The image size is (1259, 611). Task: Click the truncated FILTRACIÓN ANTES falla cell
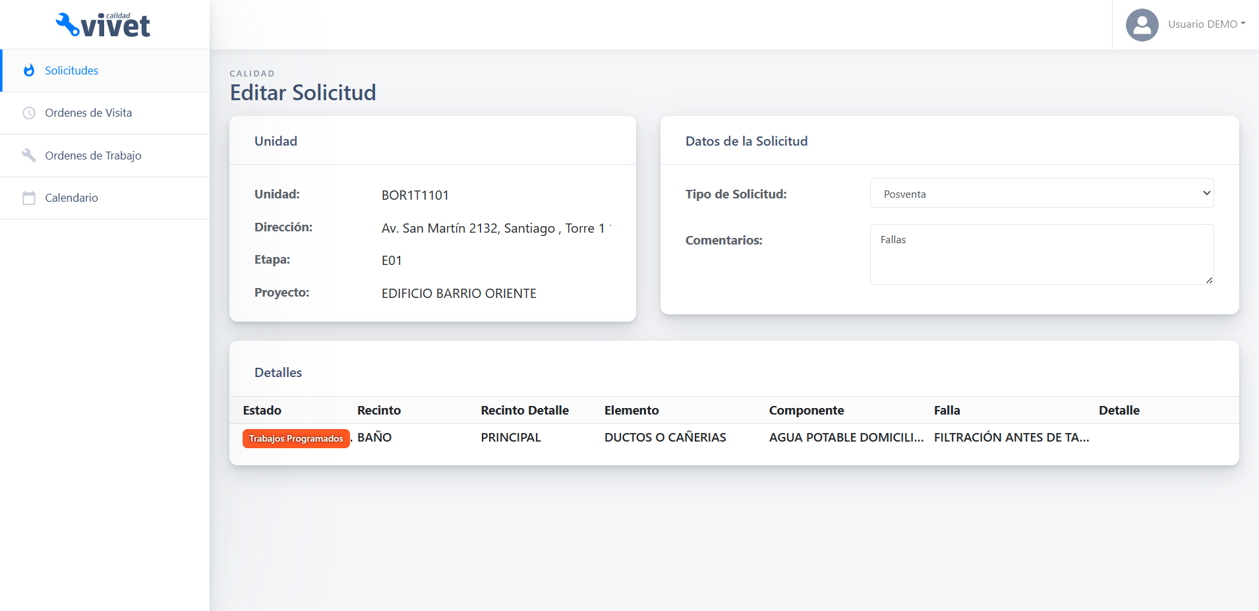[1011, 438]
